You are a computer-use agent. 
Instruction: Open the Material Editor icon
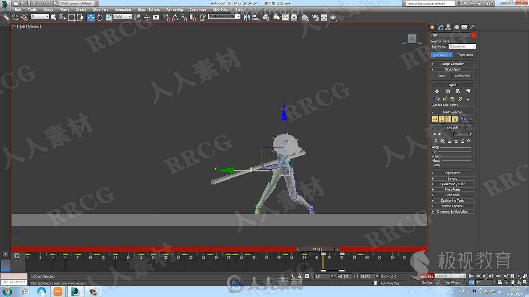point(305,17)
